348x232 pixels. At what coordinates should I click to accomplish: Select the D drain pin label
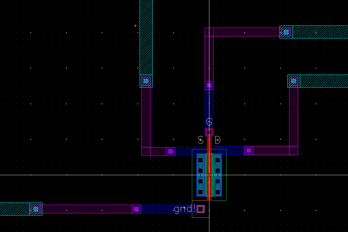(218, 140)
